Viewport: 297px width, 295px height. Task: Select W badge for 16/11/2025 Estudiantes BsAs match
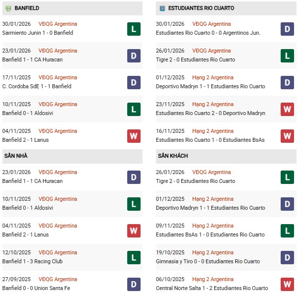point(287,136)
